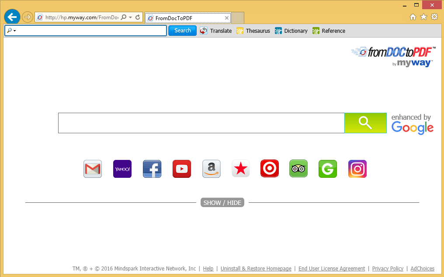Open the Facebook shortcut icon
Viewport: 444px width, 277px height.
[152, 169]
